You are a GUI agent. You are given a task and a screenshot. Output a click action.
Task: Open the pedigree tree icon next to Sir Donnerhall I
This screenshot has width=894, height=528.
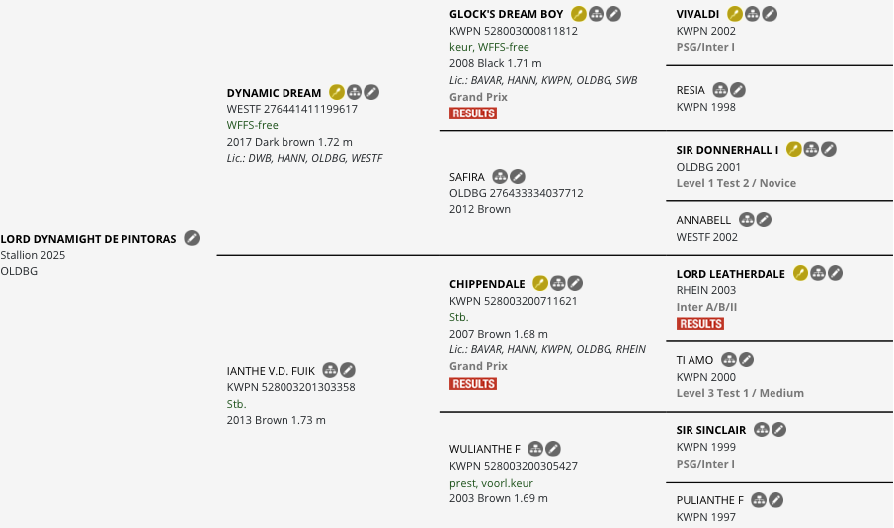811,150
